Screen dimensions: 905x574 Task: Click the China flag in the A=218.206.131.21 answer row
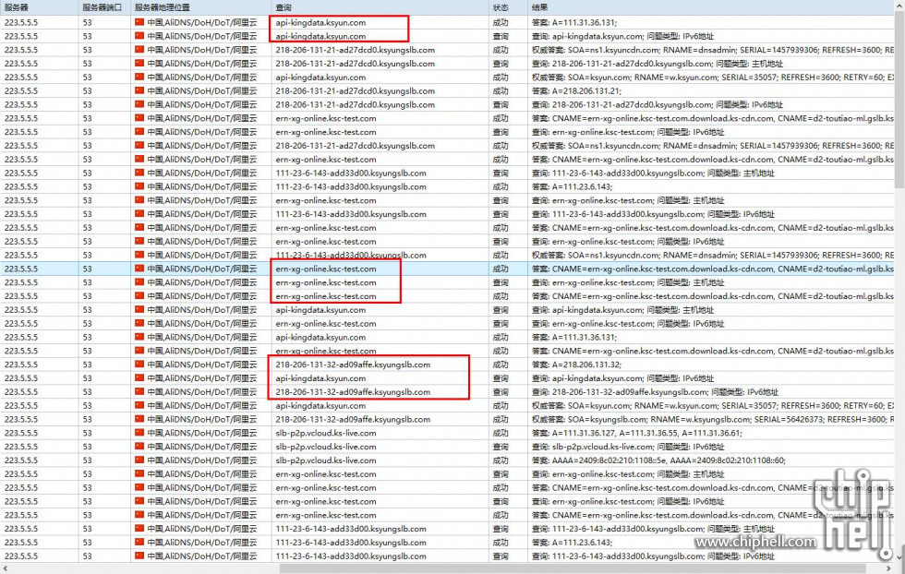click(x=139, y=90)
